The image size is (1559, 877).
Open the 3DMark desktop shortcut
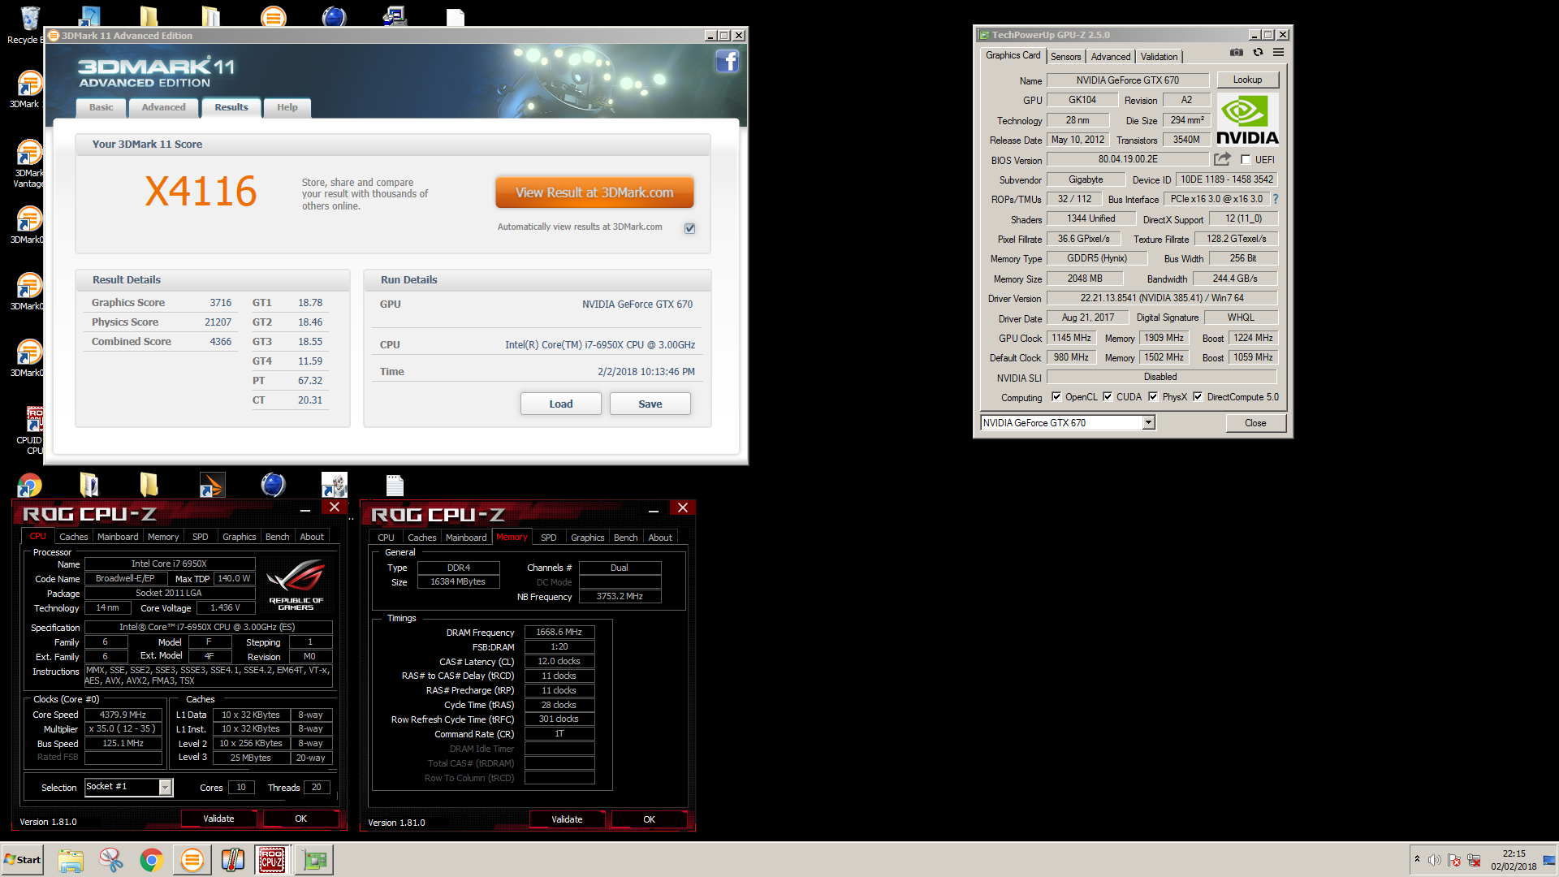[x=28, y=89]
